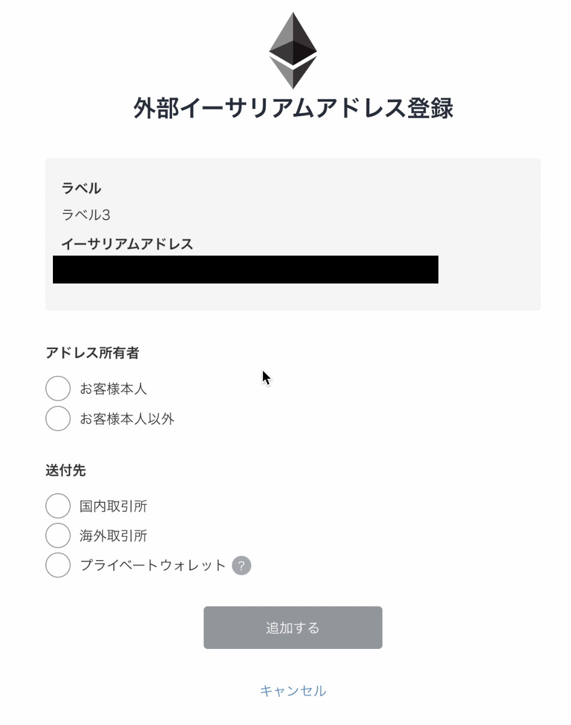The image size is (571, 725).
Task: Select the first radio under 送付先
Action: (x=58, y=506)
